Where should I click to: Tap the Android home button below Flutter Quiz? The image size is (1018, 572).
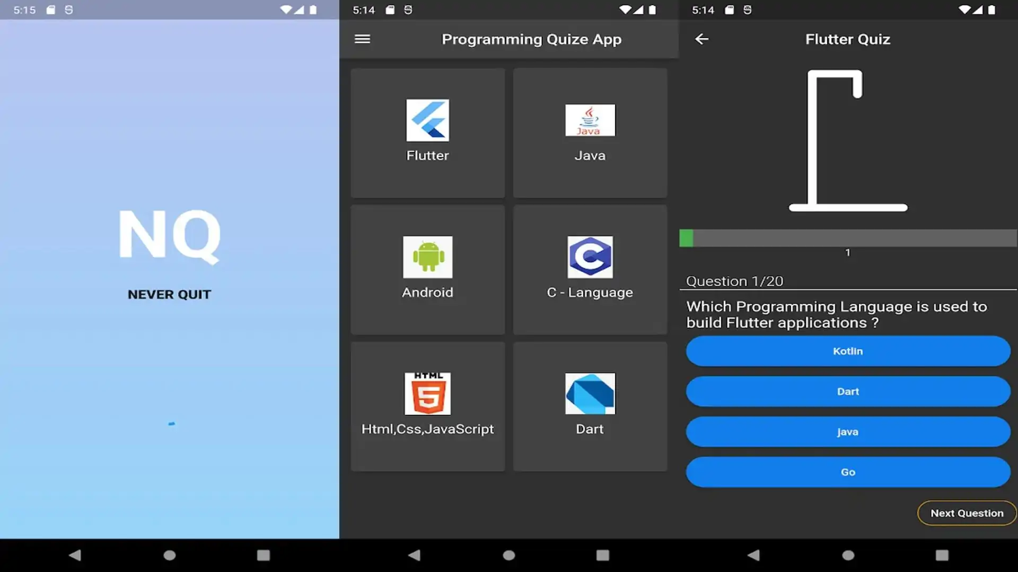tap(848, 555)
